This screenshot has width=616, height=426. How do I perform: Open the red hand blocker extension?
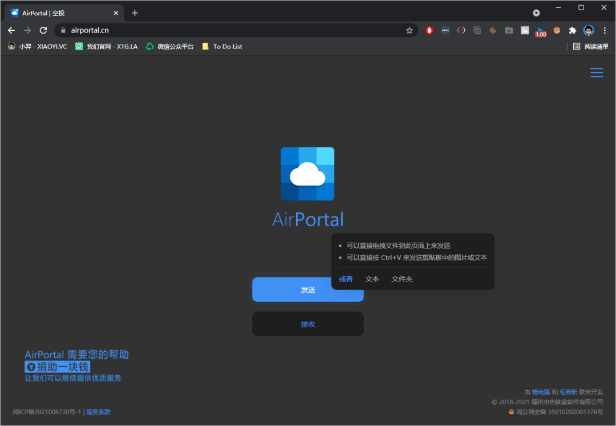(429, 30)
